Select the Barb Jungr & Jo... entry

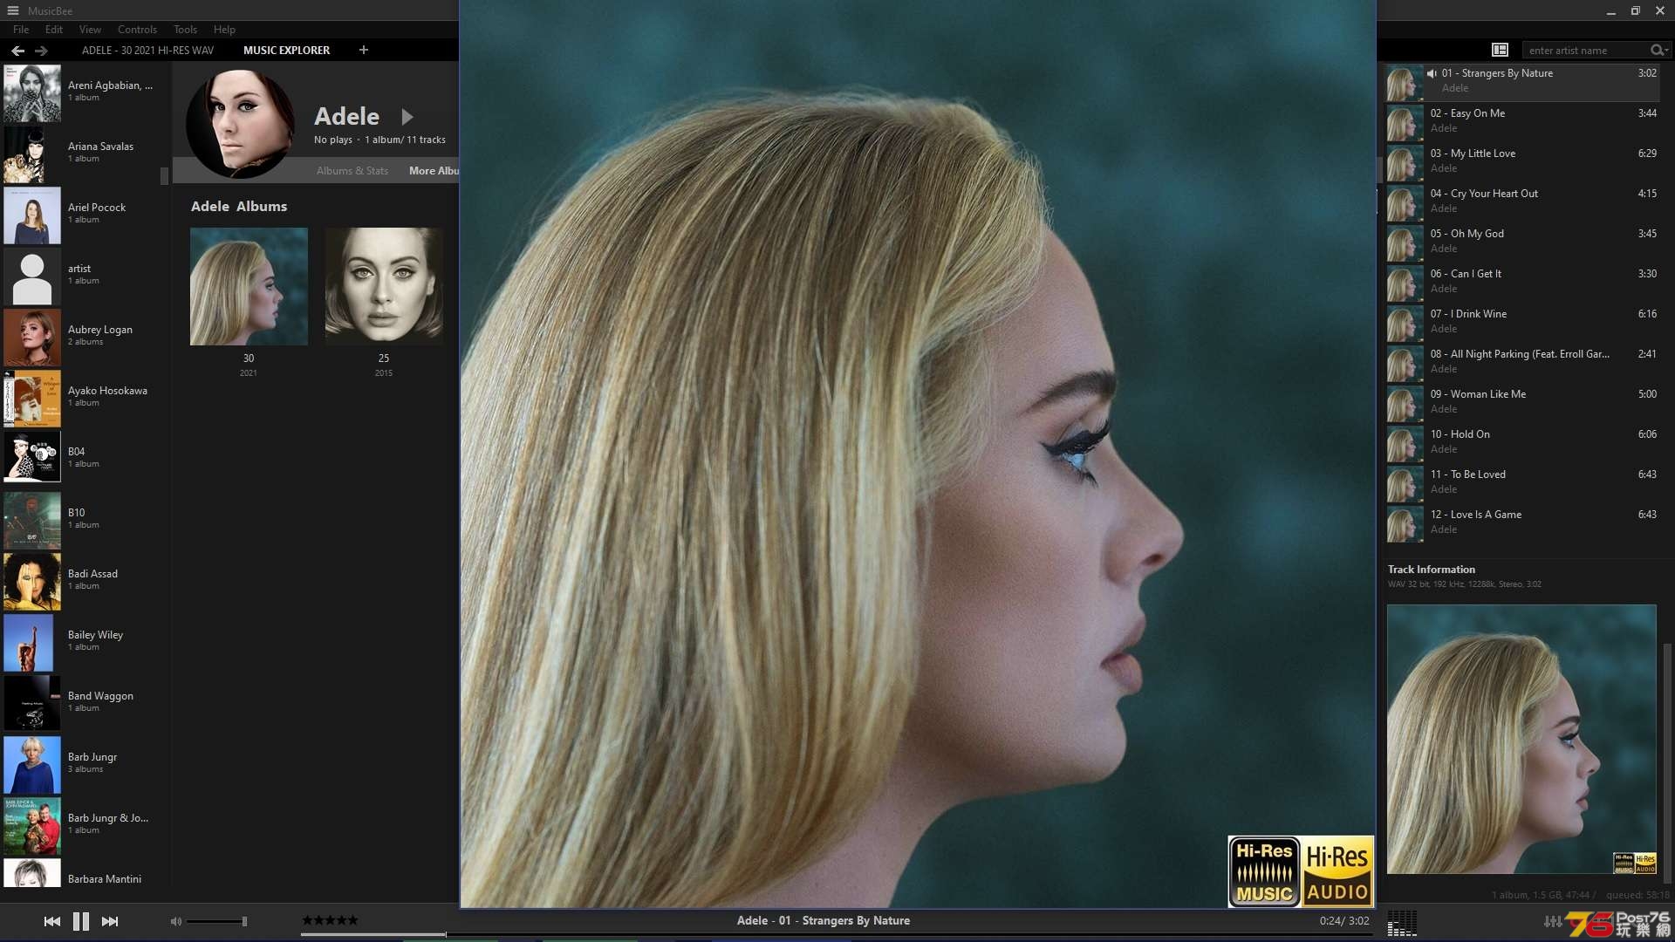(80, 824)
